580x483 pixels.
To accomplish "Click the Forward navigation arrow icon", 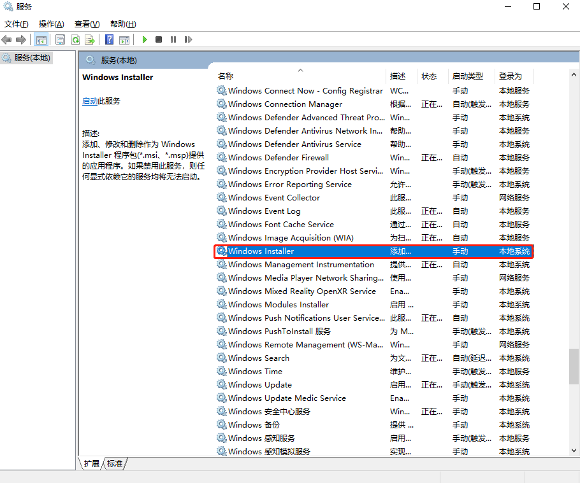I will (21, 39).
